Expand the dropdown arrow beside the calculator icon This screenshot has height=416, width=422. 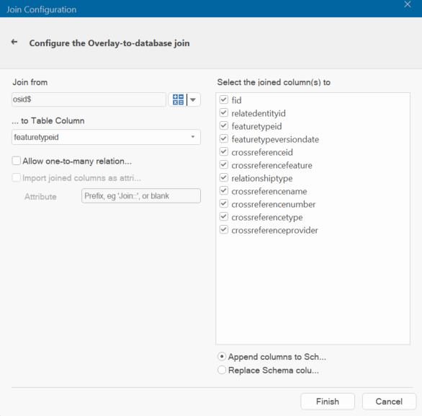pos(193,99)
